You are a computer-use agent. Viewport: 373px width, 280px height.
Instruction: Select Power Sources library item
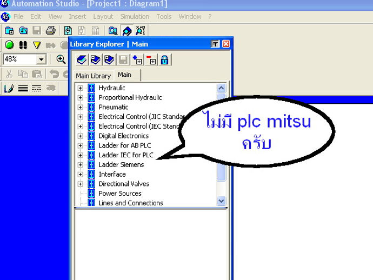[120, 194]
